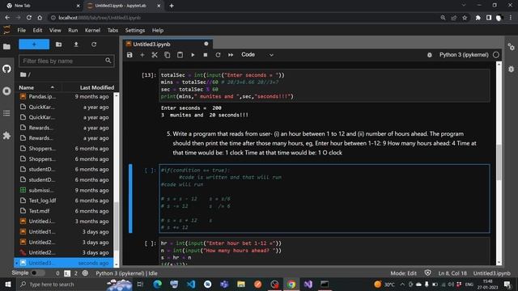
Task: Insert a cell below with the plus icon
Action: tap(142, 55)
